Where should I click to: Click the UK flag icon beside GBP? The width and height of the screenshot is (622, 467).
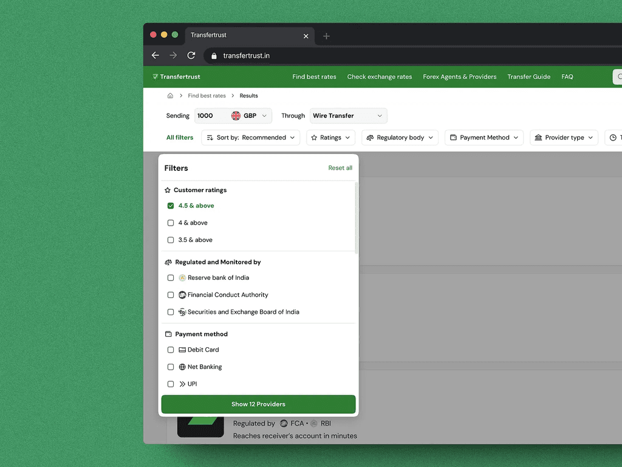click(x=236, y=116)
